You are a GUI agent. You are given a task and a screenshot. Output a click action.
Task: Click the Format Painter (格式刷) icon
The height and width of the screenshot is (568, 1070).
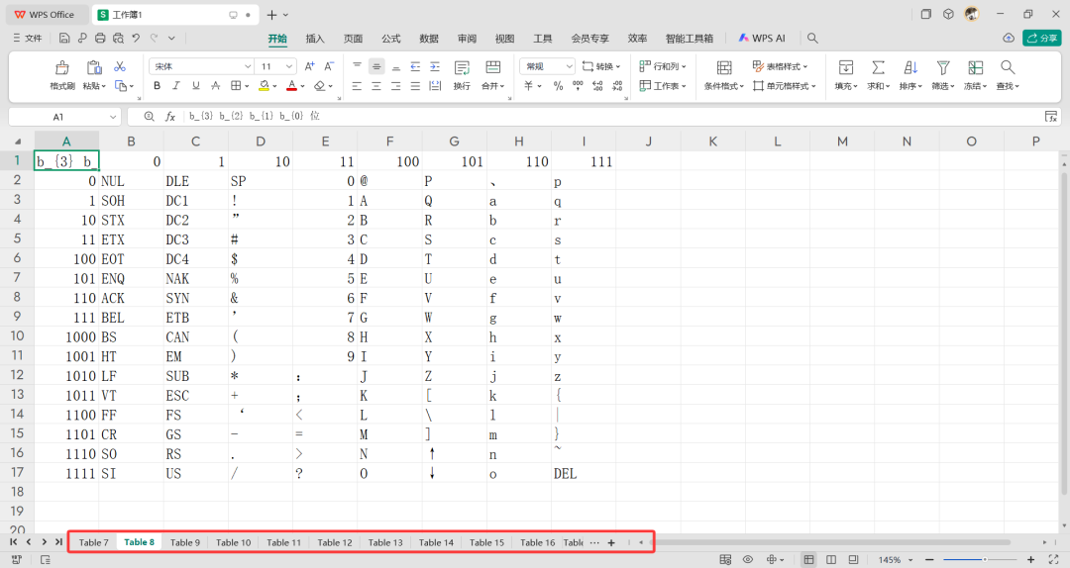62,67
